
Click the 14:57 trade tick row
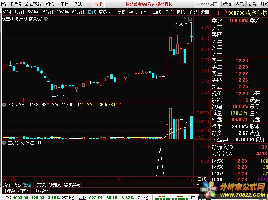point(240,173)
